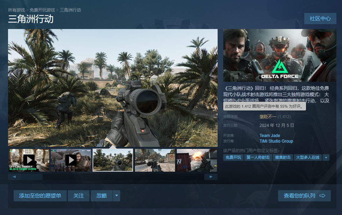Viewport: 342px width, 215px height.
Task: Select the 撤离射击 tag
Action: (283, 157)
